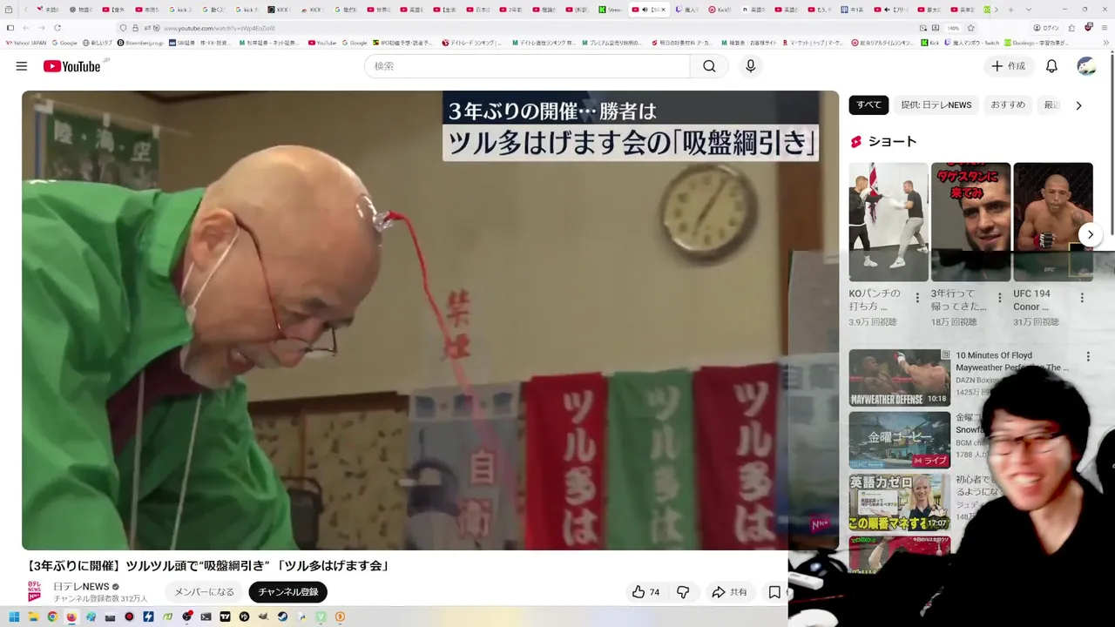Click the video title text
The height and width of the screenshot is (627, 1115).
207,566
